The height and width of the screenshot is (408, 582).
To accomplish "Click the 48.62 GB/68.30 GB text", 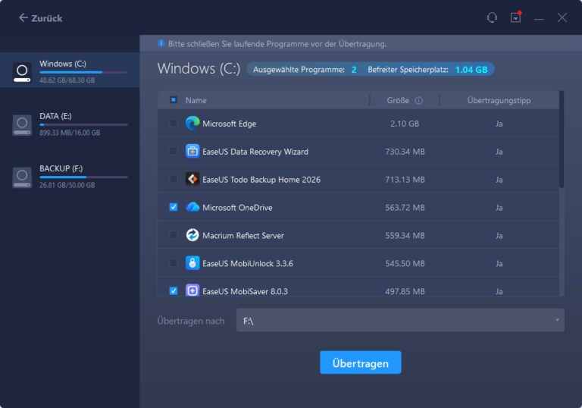I will [67, 80].
